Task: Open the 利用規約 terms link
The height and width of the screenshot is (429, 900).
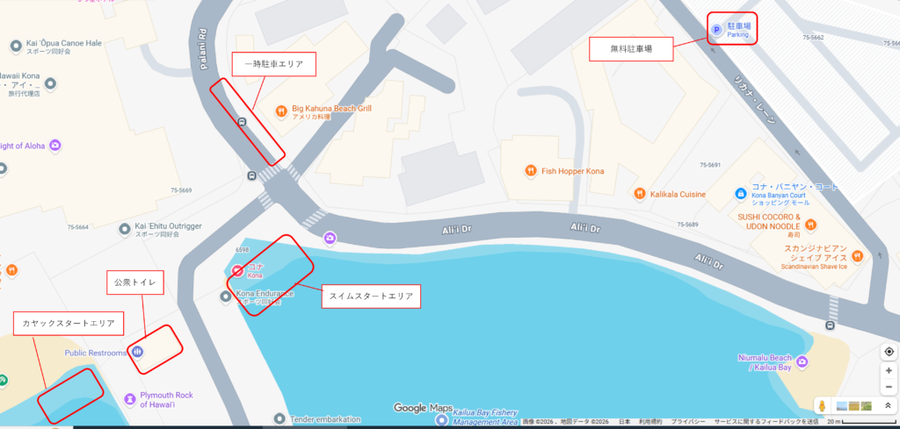Action: 650,422
